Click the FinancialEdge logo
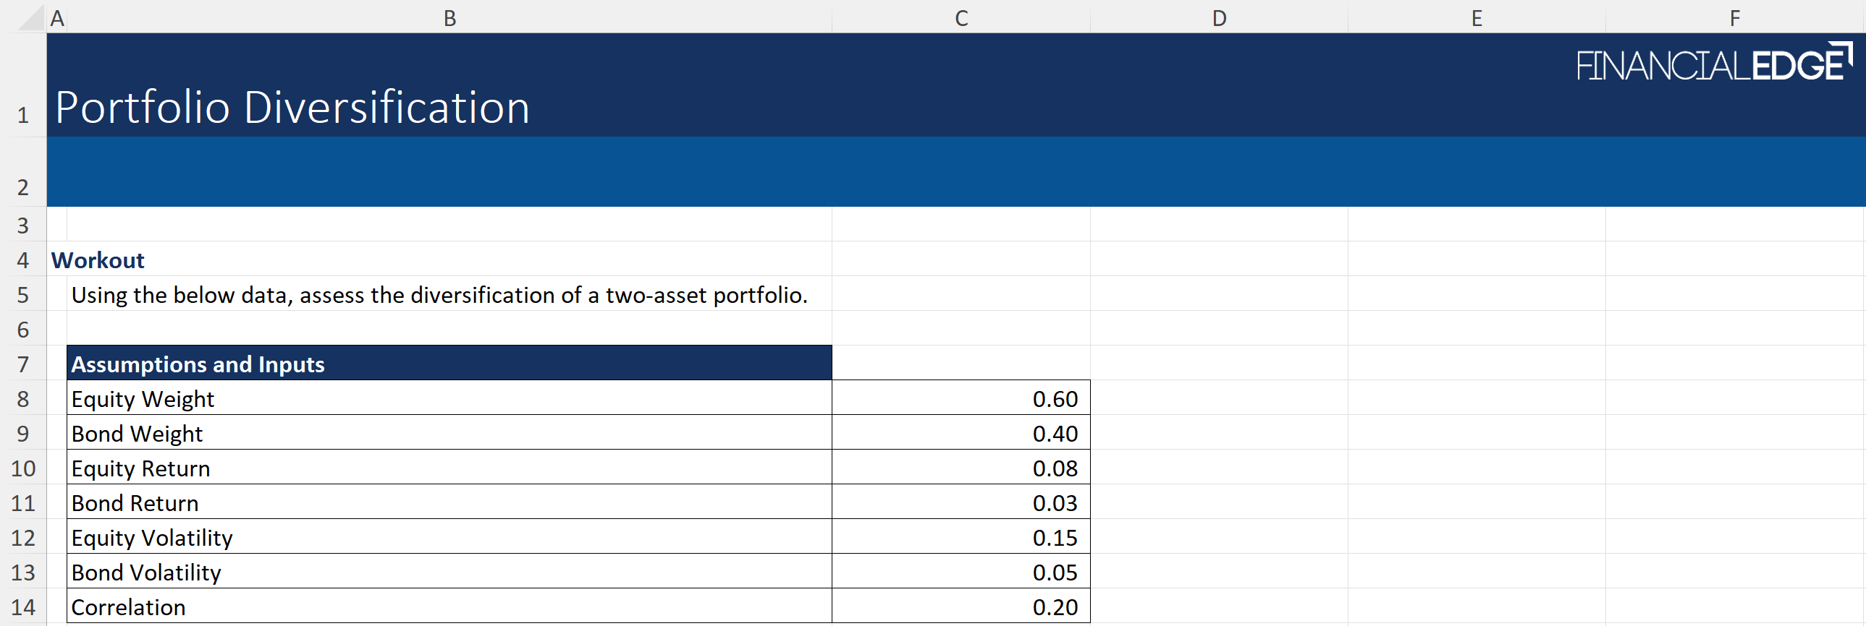Screen dimensions: 1866x626 1713,63
